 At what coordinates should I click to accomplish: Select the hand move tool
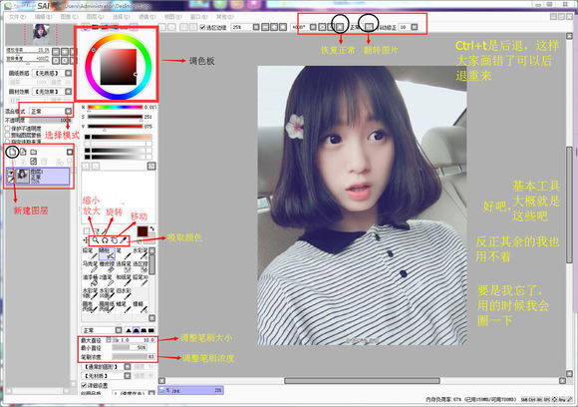click(x=114, y=240)
